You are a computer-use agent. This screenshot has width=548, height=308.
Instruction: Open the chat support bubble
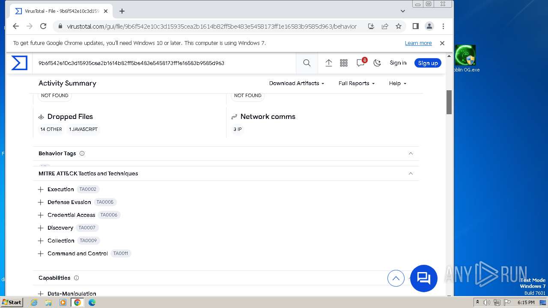[x=424, y=278]
